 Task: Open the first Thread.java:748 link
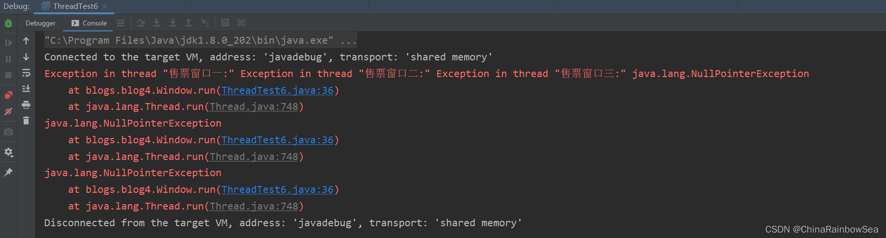tap(254, 106)
